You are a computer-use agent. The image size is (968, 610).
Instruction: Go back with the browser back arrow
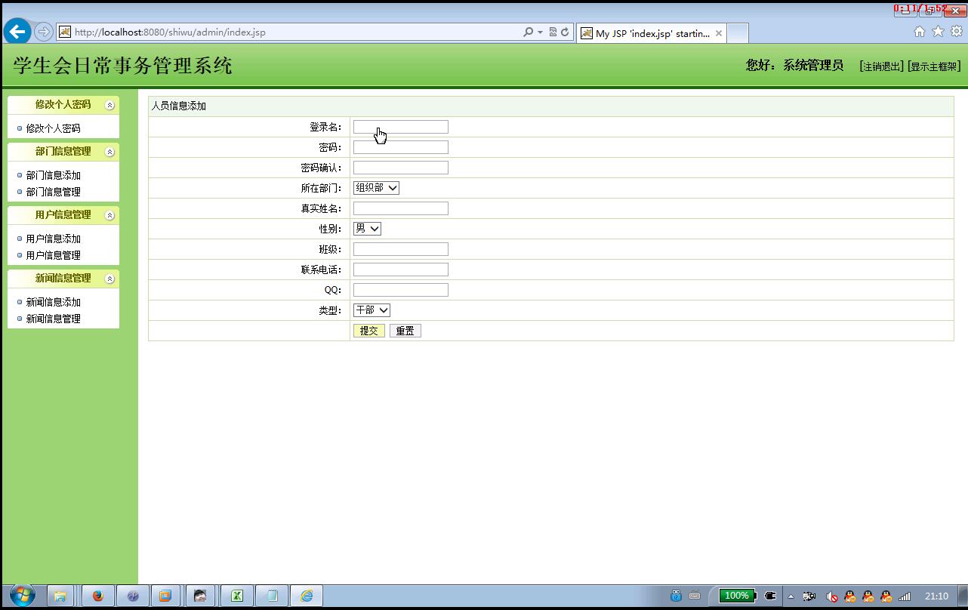17,32
